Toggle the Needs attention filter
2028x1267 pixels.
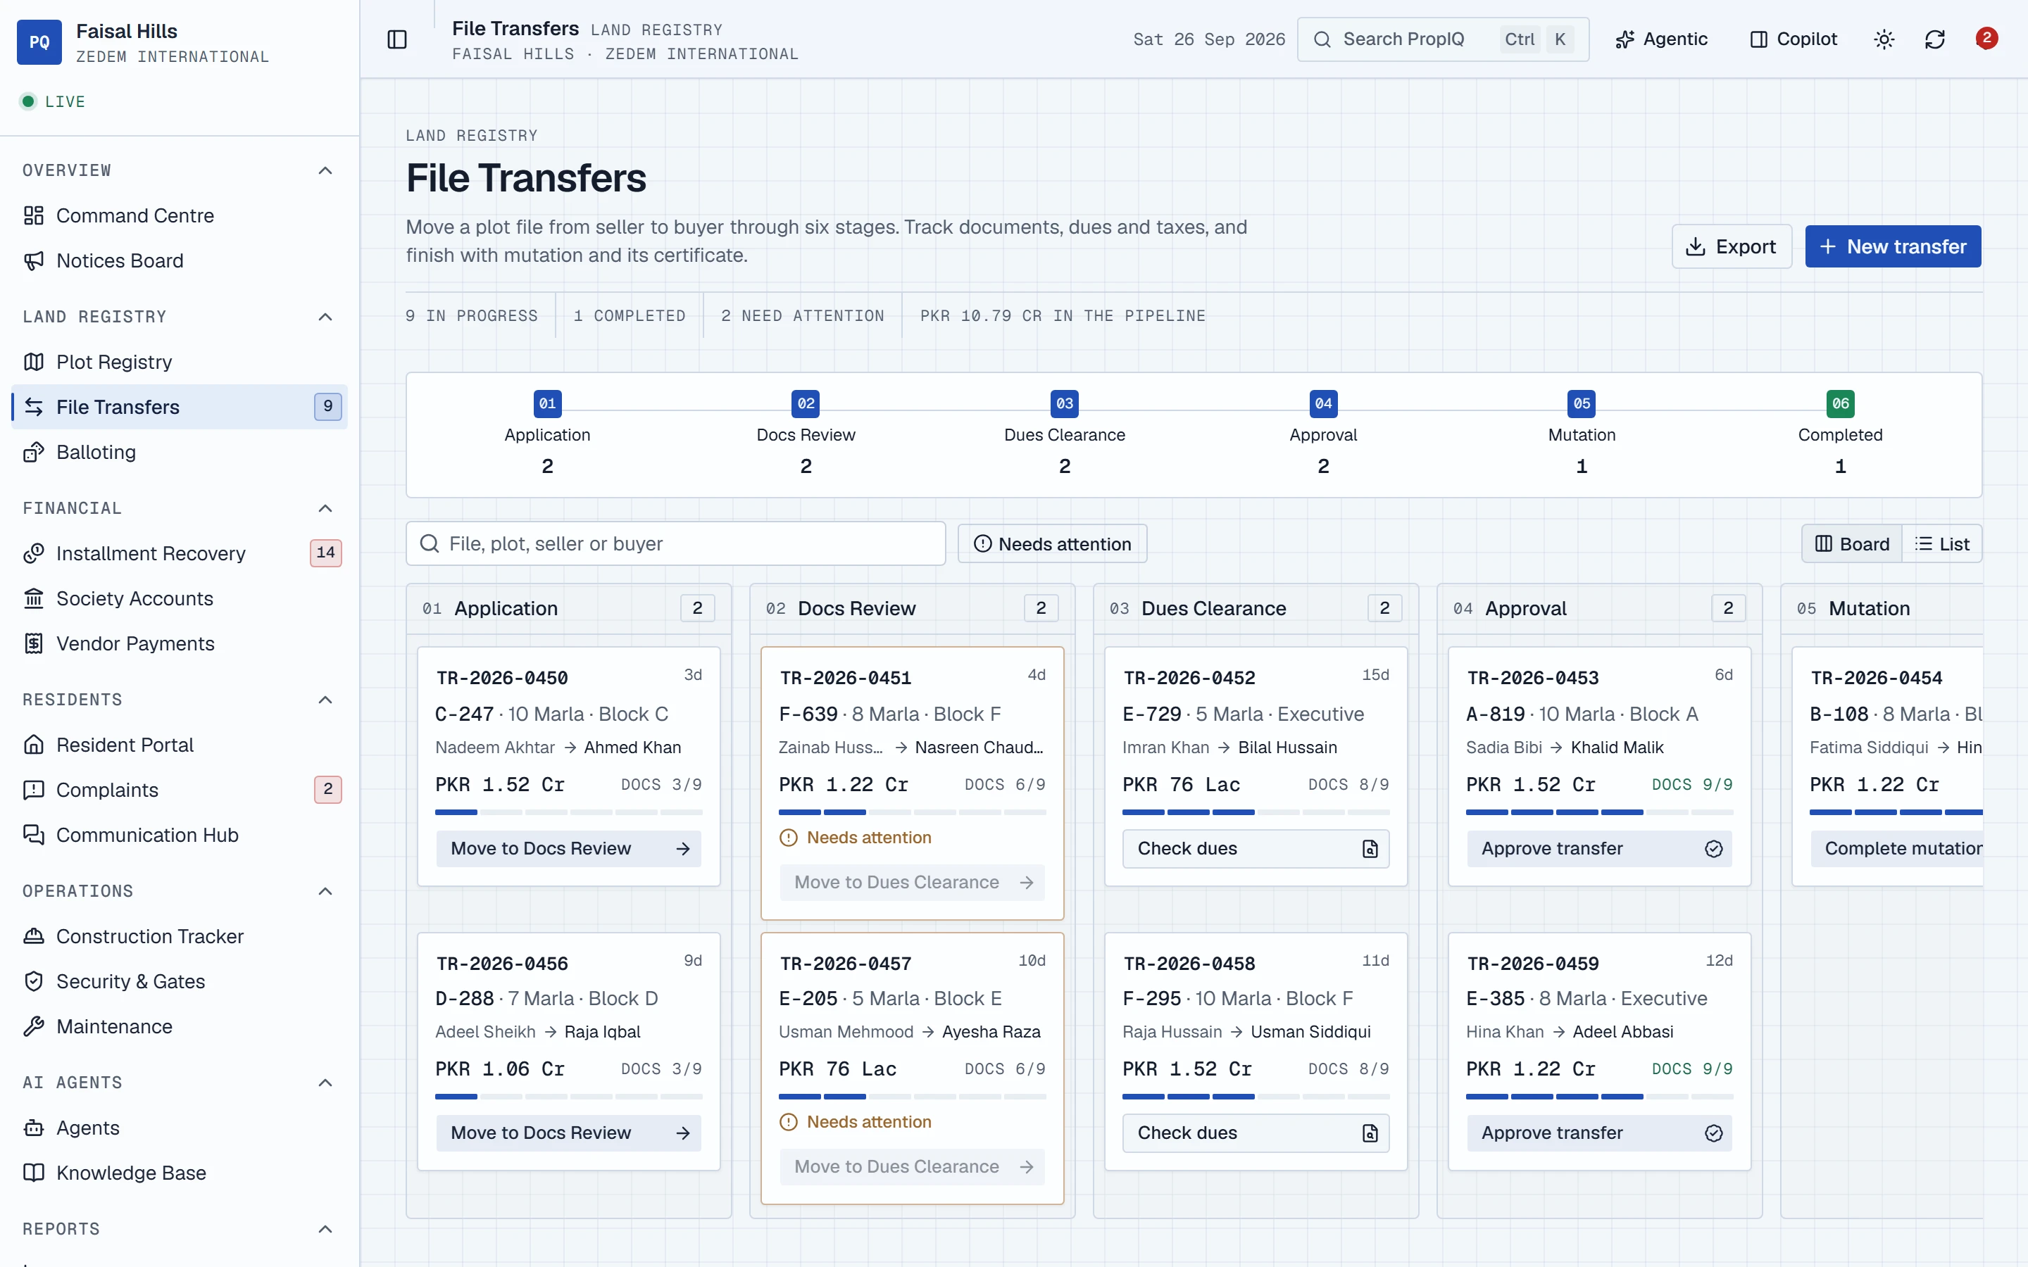point(1052,544)
